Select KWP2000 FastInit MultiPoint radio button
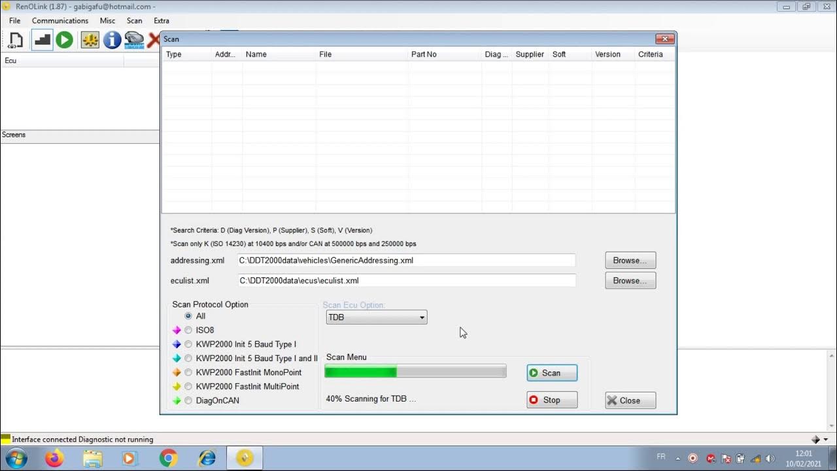This screenshot has height=471, width=837. tap(188, 387)
